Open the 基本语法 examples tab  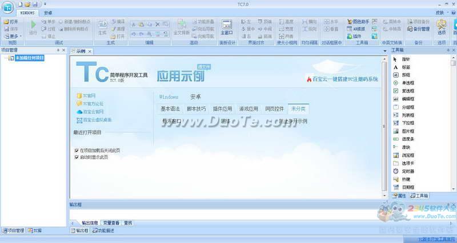click(x=170, y=108)
